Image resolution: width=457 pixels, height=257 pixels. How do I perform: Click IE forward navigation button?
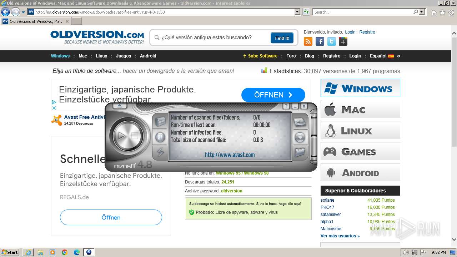tap(15, 12)
